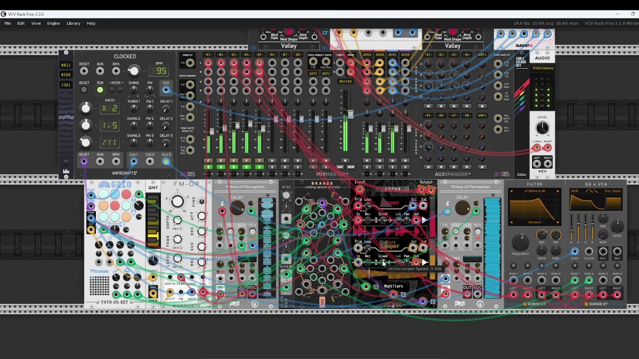Click the previous subtype arrow beside Standard
Image resolution: width=639 pixels, height=359 pixels.
pyautogui.click(x=511, y=222)
